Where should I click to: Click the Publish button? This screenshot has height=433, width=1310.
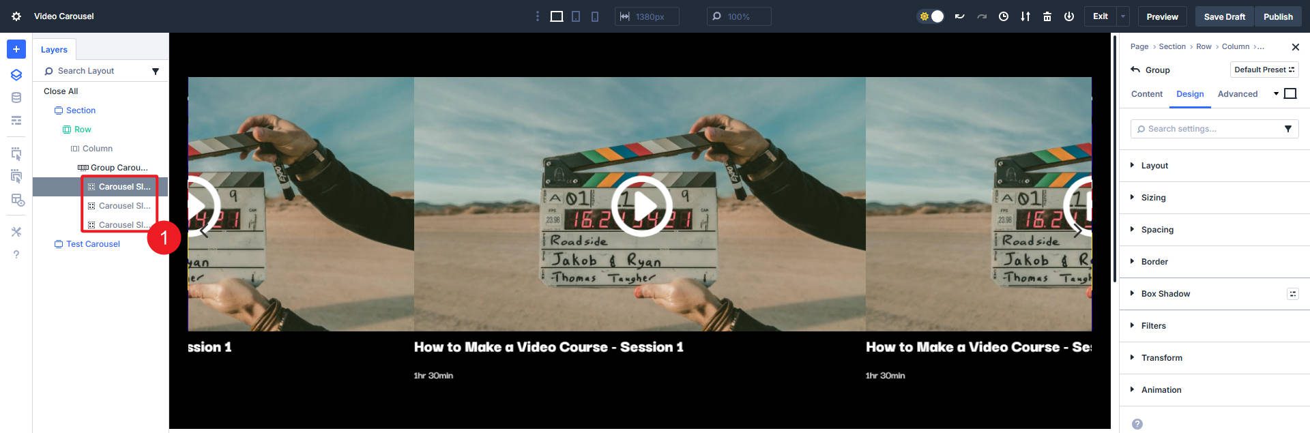1277,16
